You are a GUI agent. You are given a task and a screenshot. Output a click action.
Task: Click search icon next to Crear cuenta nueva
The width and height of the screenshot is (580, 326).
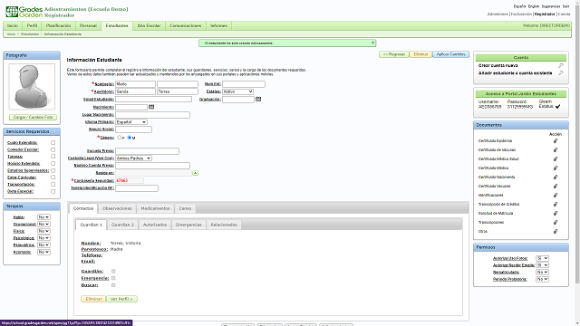tap(561, 65)
